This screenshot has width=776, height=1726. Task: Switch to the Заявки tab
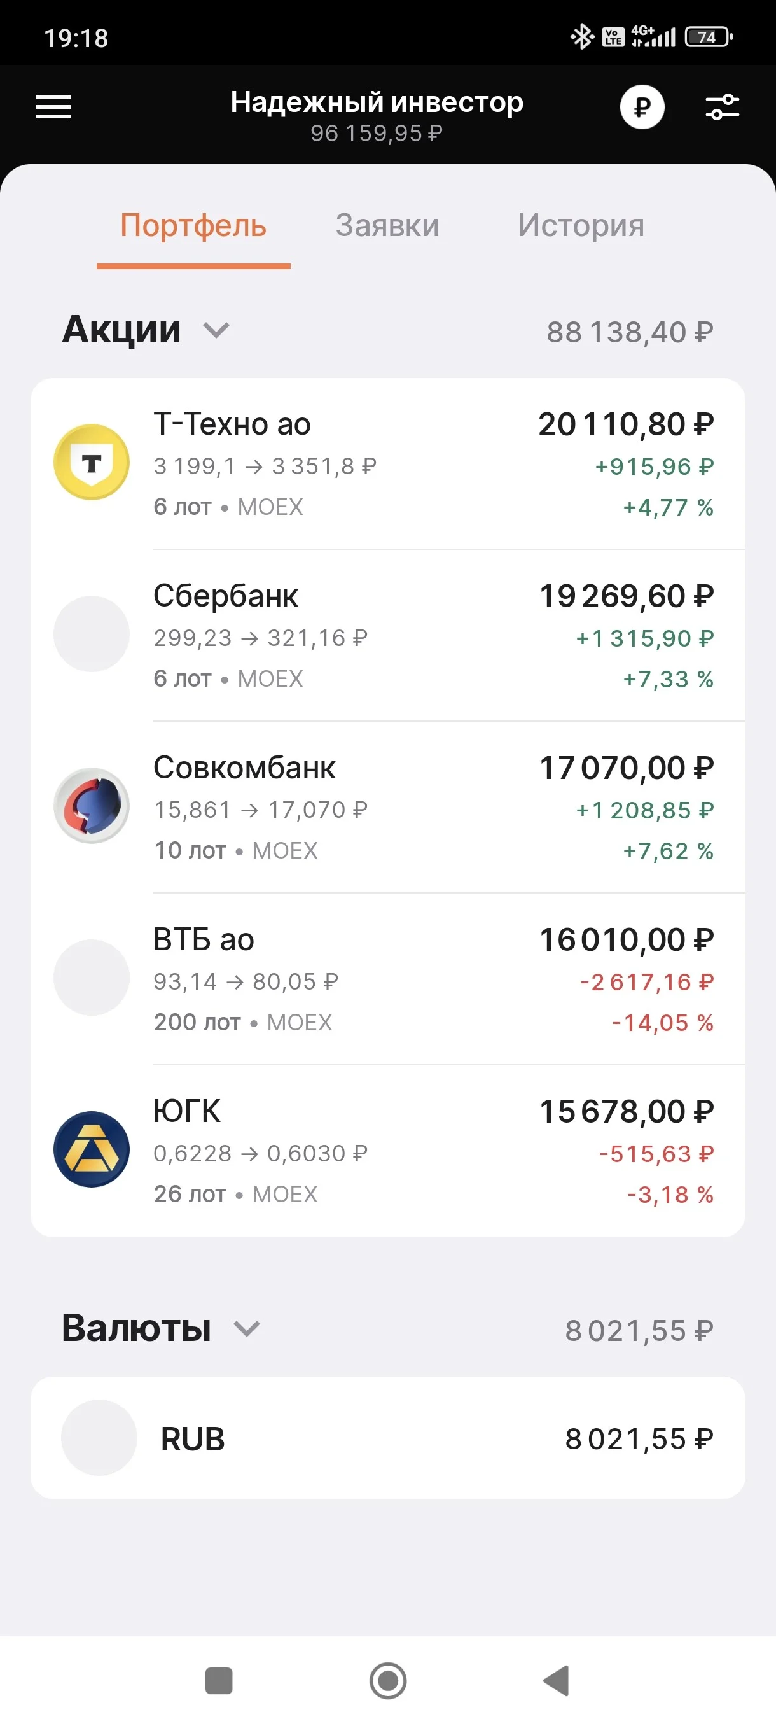pos(387,225)
